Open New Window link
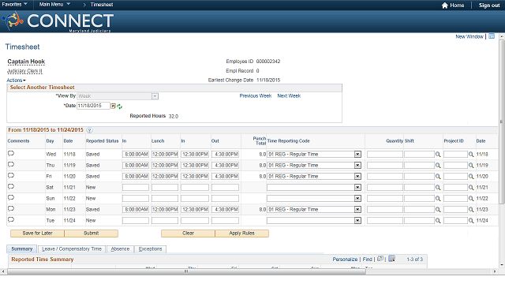505x284 pixels. (469, 37)
